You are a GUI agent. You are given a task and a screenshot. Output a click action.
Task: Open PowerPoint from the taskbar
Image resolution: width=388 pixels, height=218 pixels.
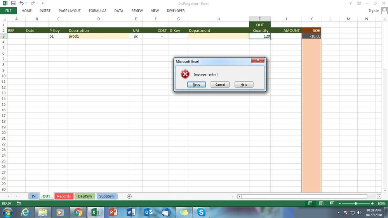pyautogui.click(x=113, y=212)
